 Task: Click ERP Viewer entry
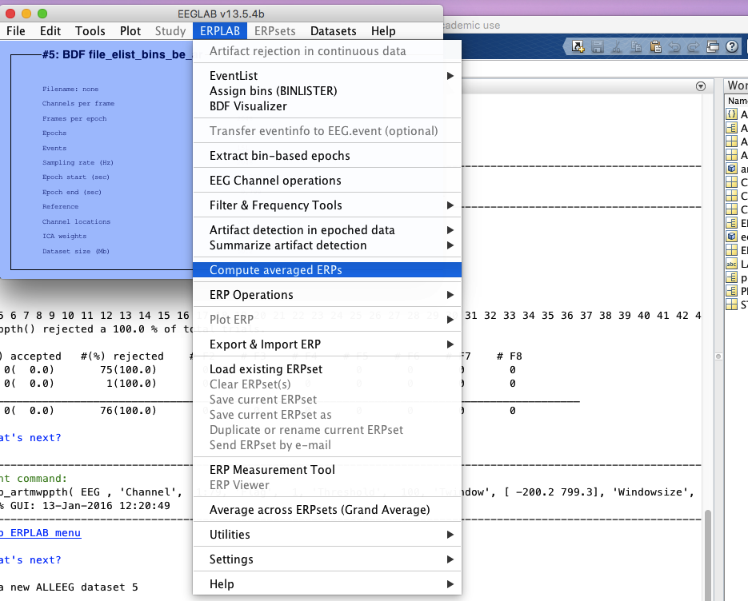click(x=327, y=485)
